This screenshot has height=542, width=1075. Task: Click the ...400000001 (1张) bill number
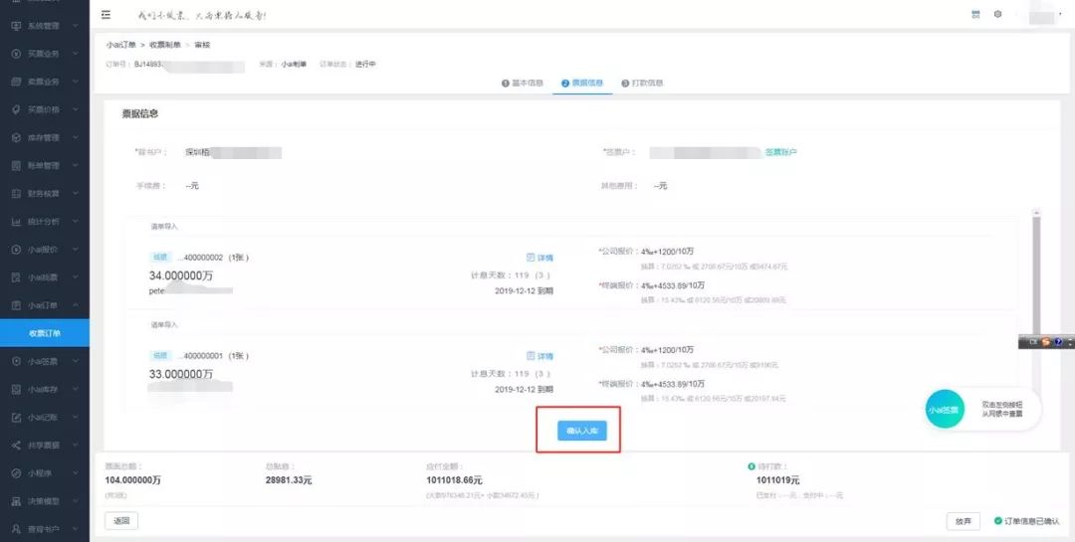(213, 356)
